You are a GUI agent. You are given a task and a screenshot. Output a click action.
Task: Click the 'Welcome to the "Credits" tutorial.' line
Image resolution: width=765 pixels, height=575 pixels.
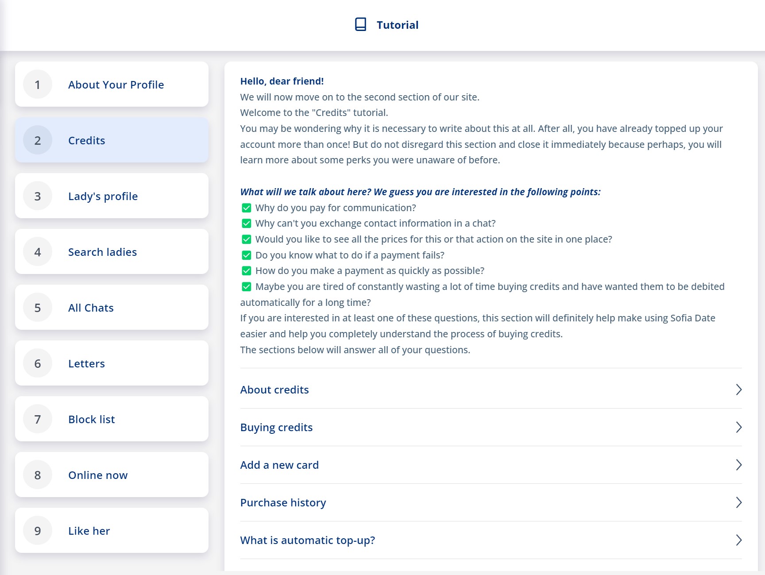pyautogui.click(x=314, y=112)
